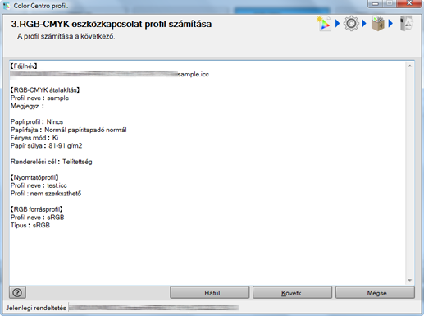Click the sample.icc file name text
The width and height of the screenshot is (424, 316).
click(x=194, y=75)
